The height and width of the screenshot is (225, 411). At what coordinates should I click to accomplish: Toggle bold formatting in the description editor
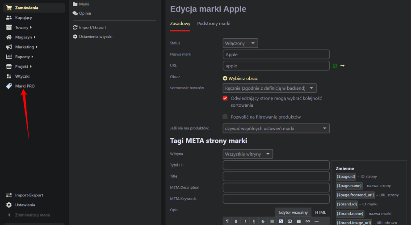click(x=236, y=221)
